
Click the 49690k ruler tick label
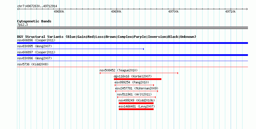[116, 11]
